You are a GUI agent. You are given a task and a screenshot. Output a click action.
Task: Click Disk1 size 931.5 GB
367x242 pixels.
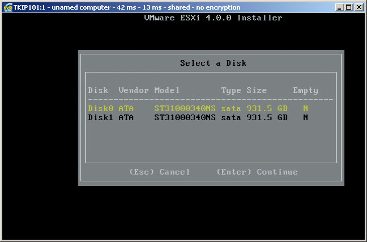click(267, 117)
